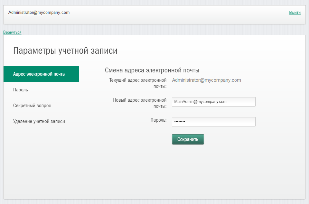Open the Секретный вопрос section
This screenshot has height=204, width=309.
[32, 106]
